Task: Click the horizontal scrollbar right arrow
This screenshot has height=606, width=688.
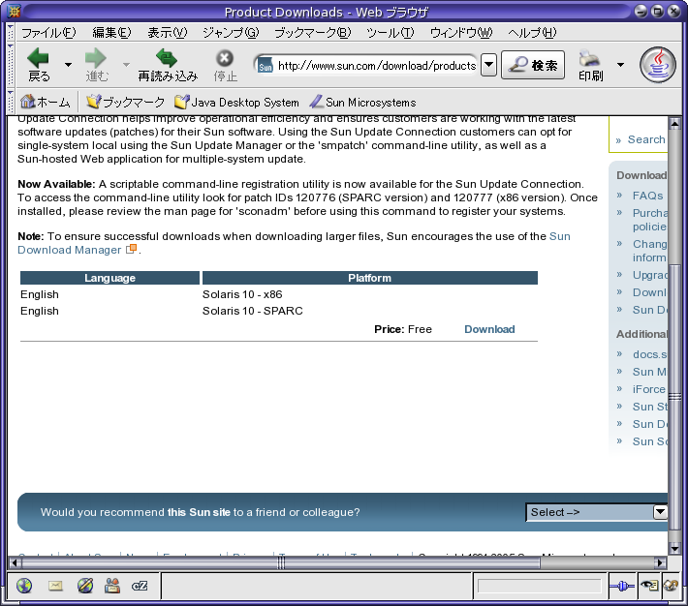Action: tap(660, 562)
